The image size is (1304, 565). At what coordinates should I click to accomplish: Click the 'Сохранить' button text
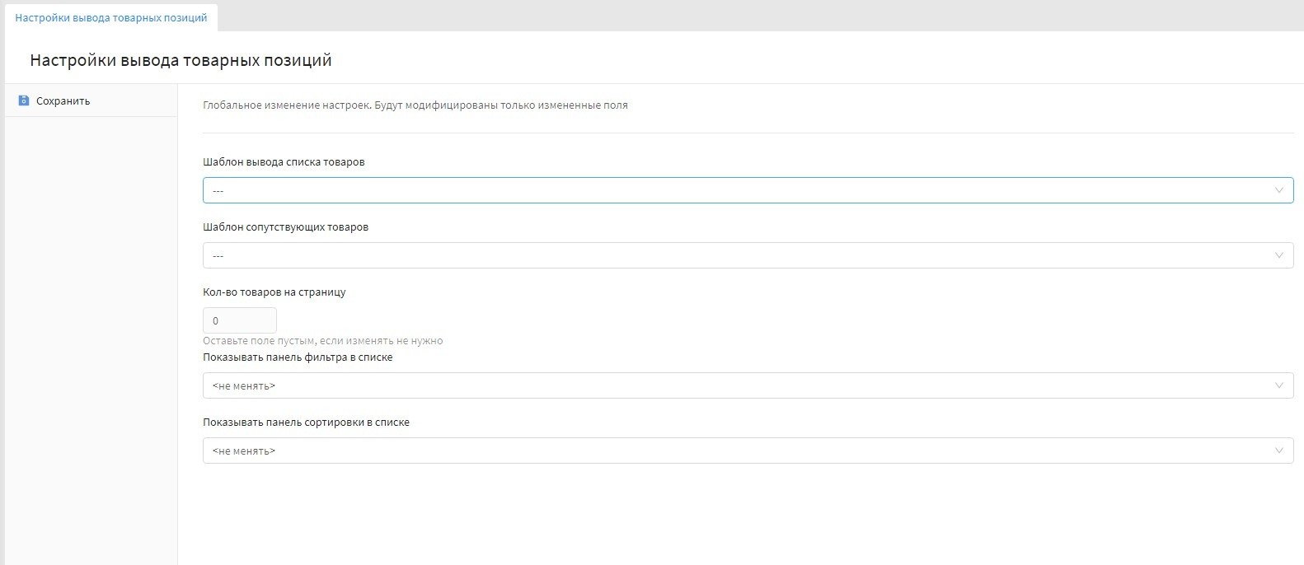pos(63,100)
